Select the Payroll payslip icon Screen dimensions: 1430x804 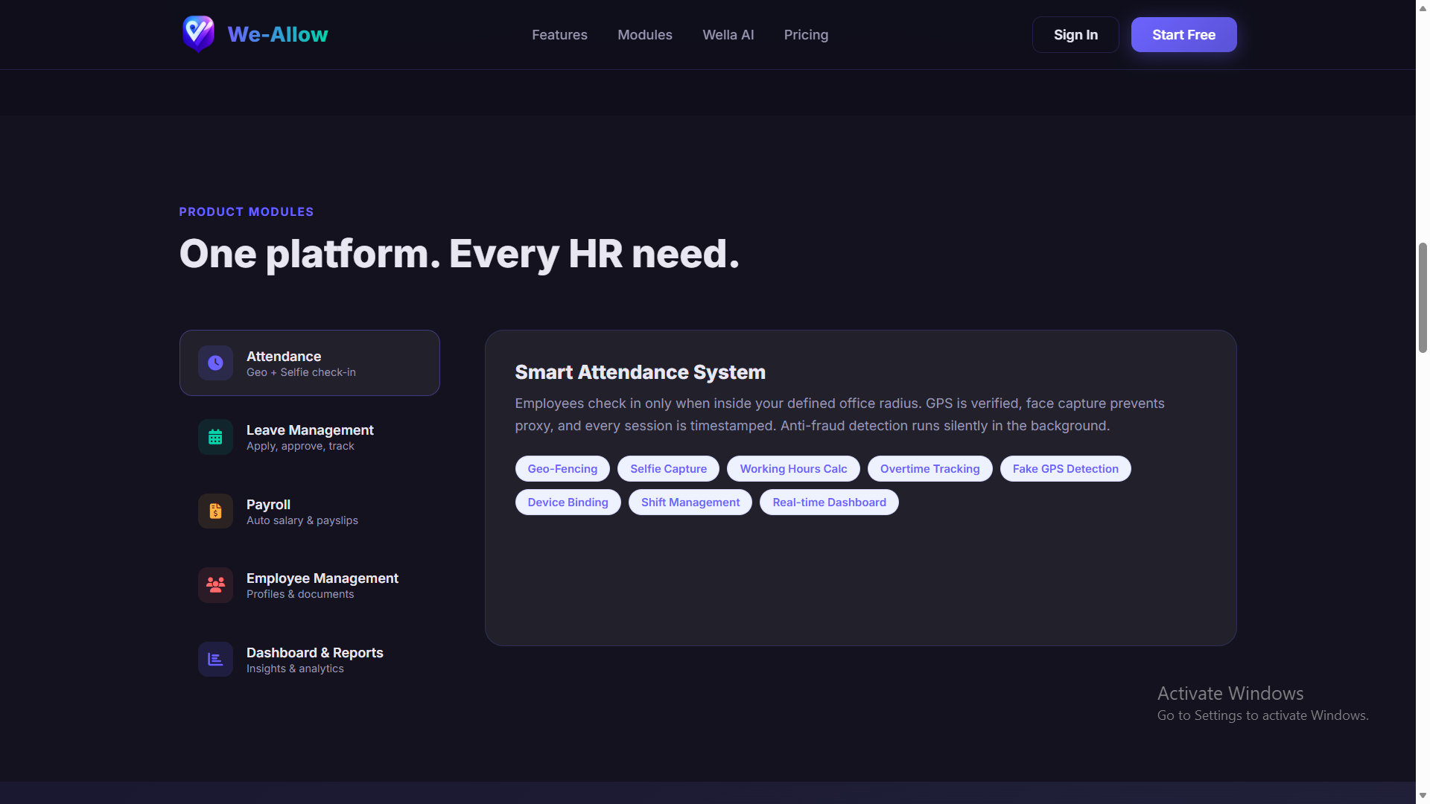click(x=214, y=511)
